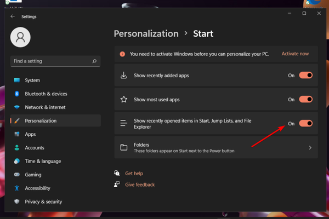Click the Personalization paintbrush icon

pyautogui.click(x=17, y=120)
